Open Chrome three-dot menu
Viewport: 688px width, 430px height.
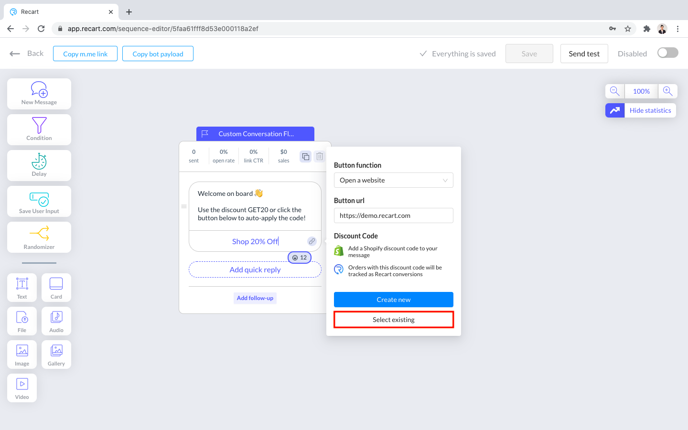677,29
